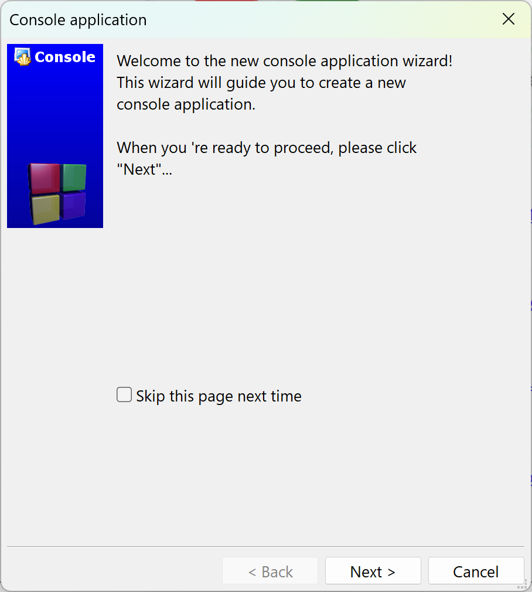Click the "Welcome to the new console" text

click(x=216, y=61)
